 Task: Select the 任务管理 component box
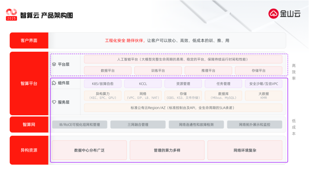click(x=223, y=84)
